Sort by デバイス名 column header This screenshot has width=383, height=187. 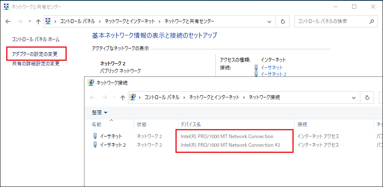click(x=190, y=124)
